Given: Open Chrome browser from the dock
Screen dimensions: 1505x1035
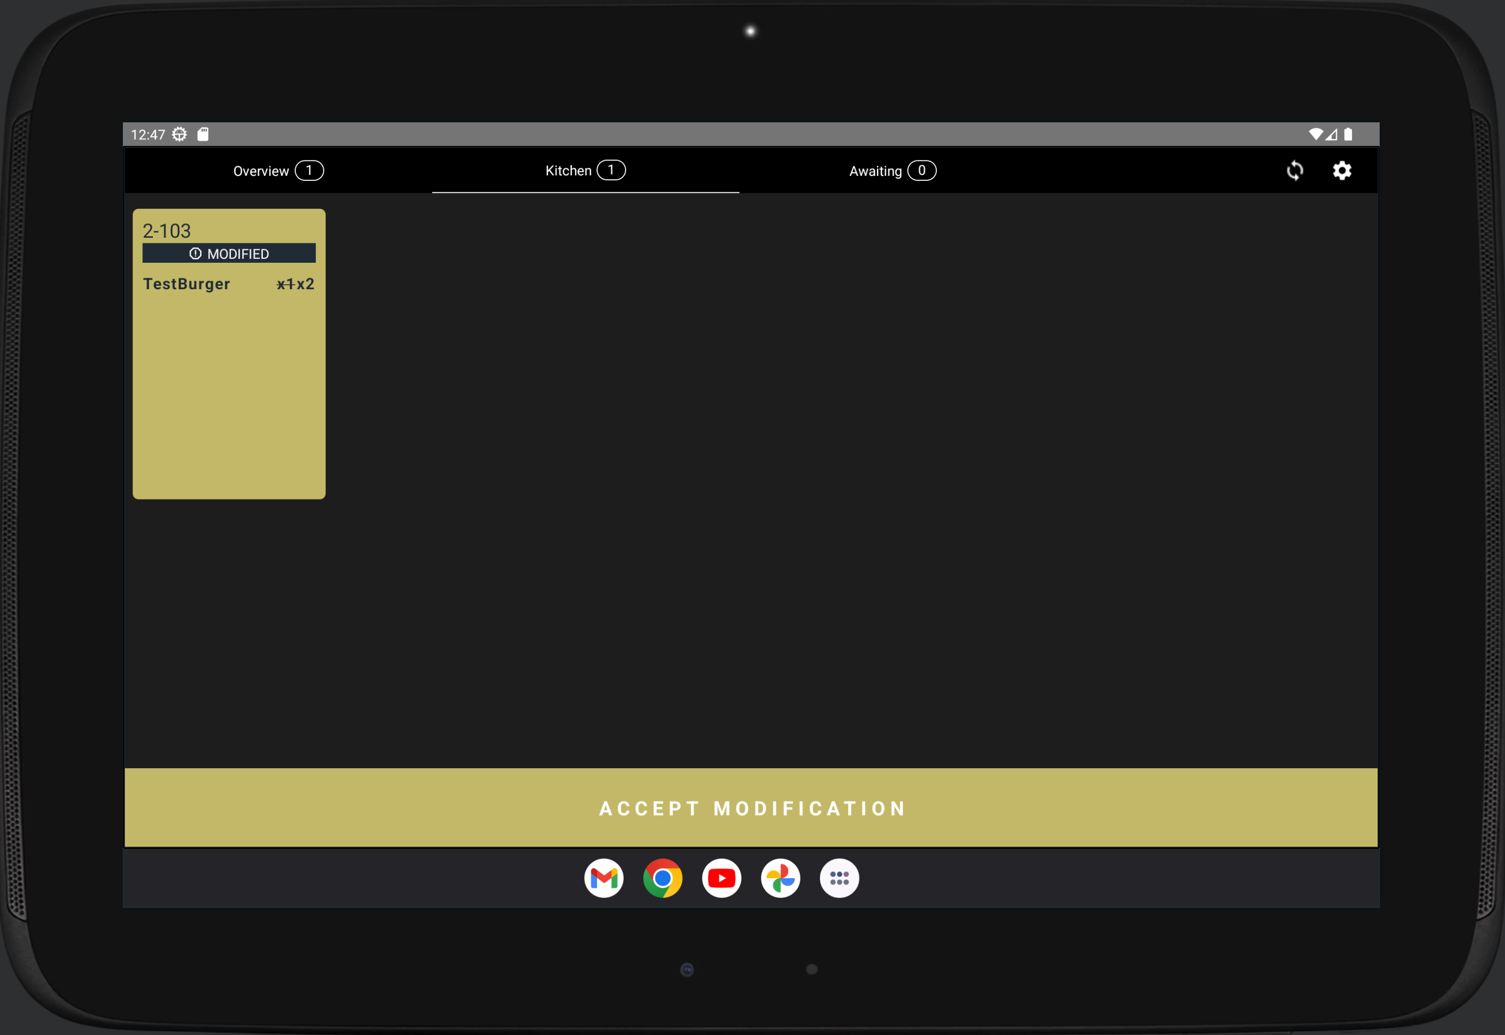Looking at the screenshot, I should click(x=663, y=878).
